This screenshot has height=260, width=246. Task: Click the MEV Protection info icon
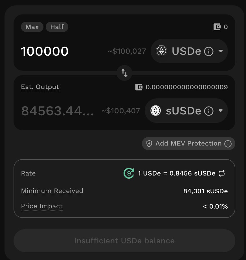tap(228, 144)
